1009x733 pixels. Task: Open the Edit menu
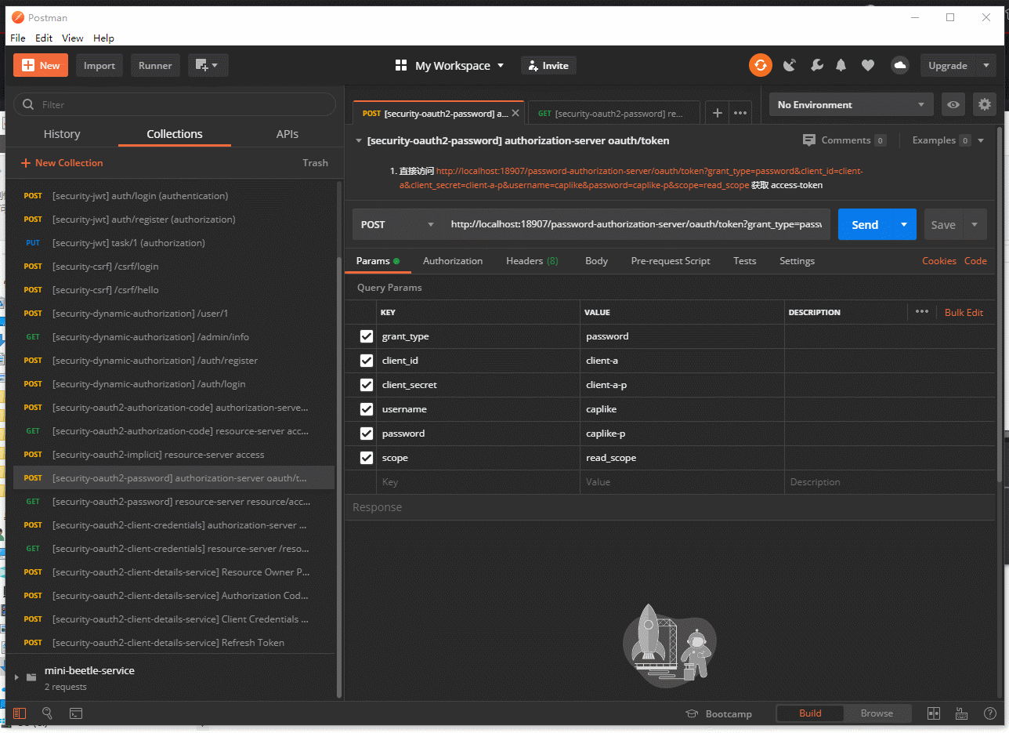[x=44, y=38]
